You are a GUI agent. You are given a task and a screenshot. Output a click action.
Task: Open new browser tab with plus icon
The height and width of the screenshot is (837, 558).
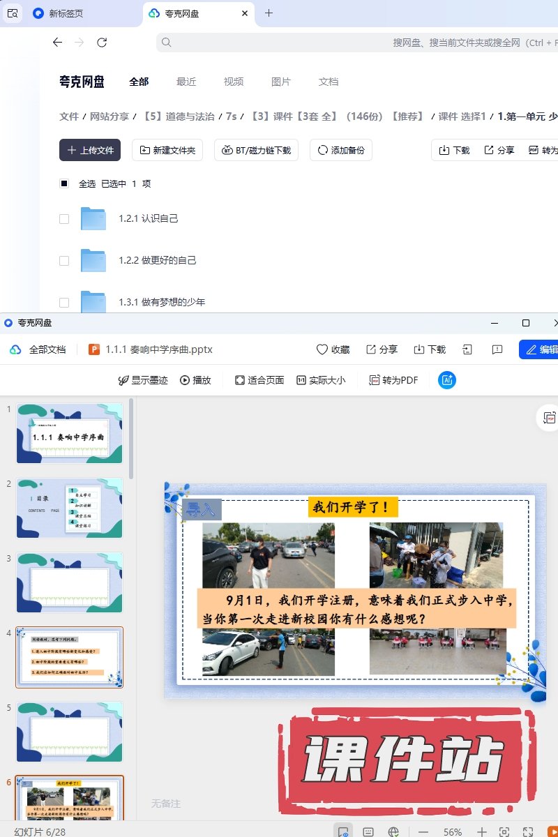click(x=269, y=13)
